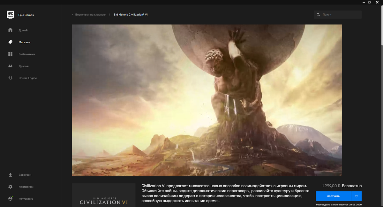Open the Домой menu item
Viewport: 383px width, 207px height.
point(23,30)
